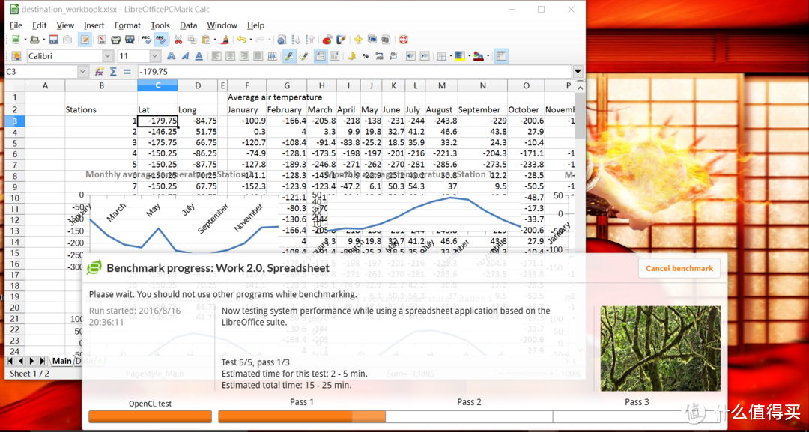Export directly as PDF icon
This screenshot has width=809, height=432.
pyautogui.click(x=102, y=40)
